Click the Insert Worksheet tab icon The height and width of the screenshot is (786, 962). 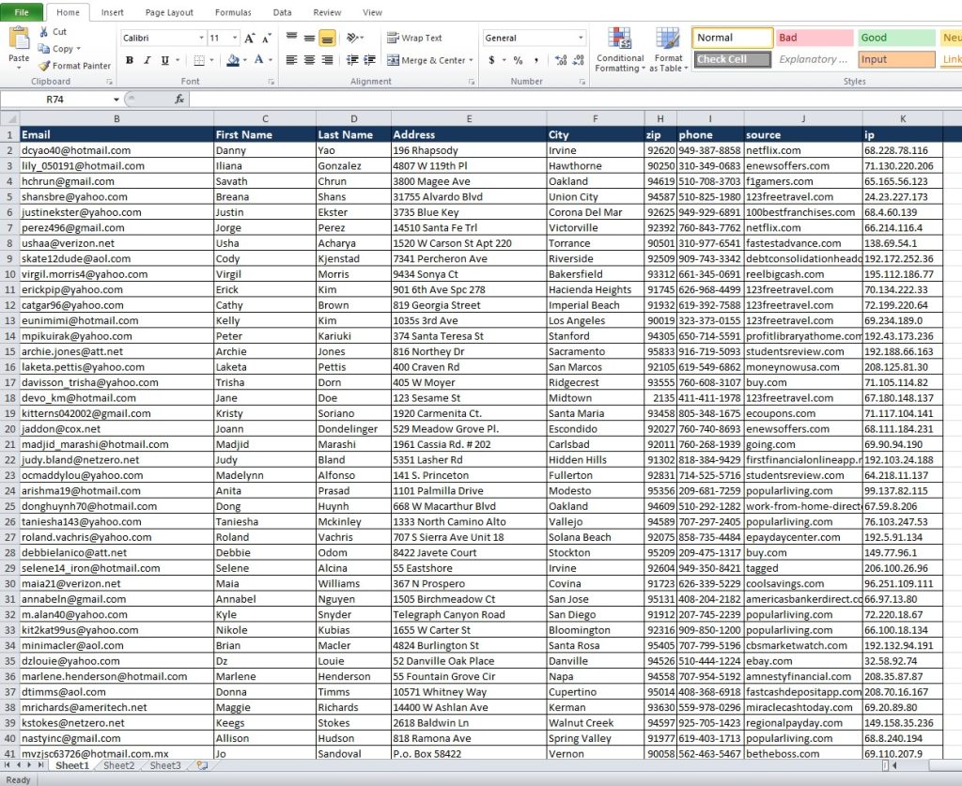[x=202, y=765]
